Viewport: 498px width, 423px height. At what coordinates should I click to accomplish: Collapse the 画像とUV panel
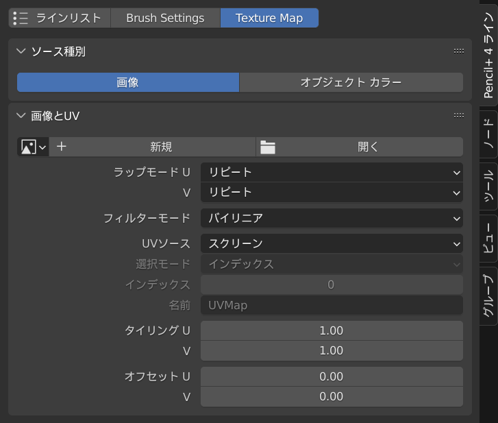(21, 116)
